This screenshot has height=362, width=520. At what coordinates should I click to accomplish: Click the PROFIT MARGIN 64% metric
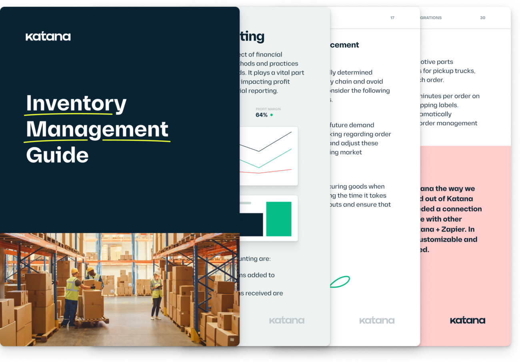pyautogui.click(x=267, y=112)
